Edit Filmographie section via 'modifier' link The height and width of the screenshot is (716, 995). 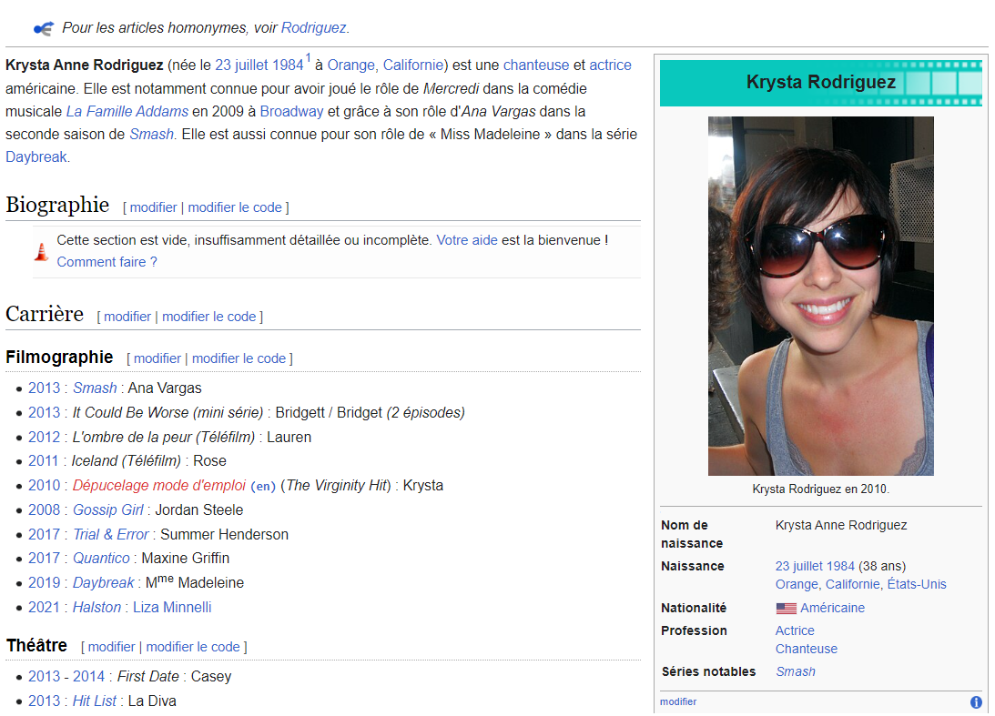click(157, 358)
